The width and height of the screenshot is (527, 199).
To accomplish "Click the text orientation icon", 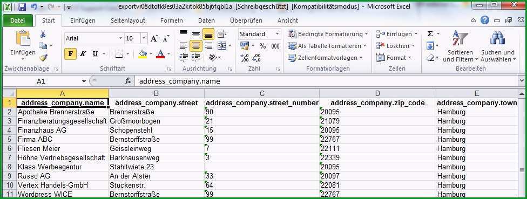I will coord(213,57).
